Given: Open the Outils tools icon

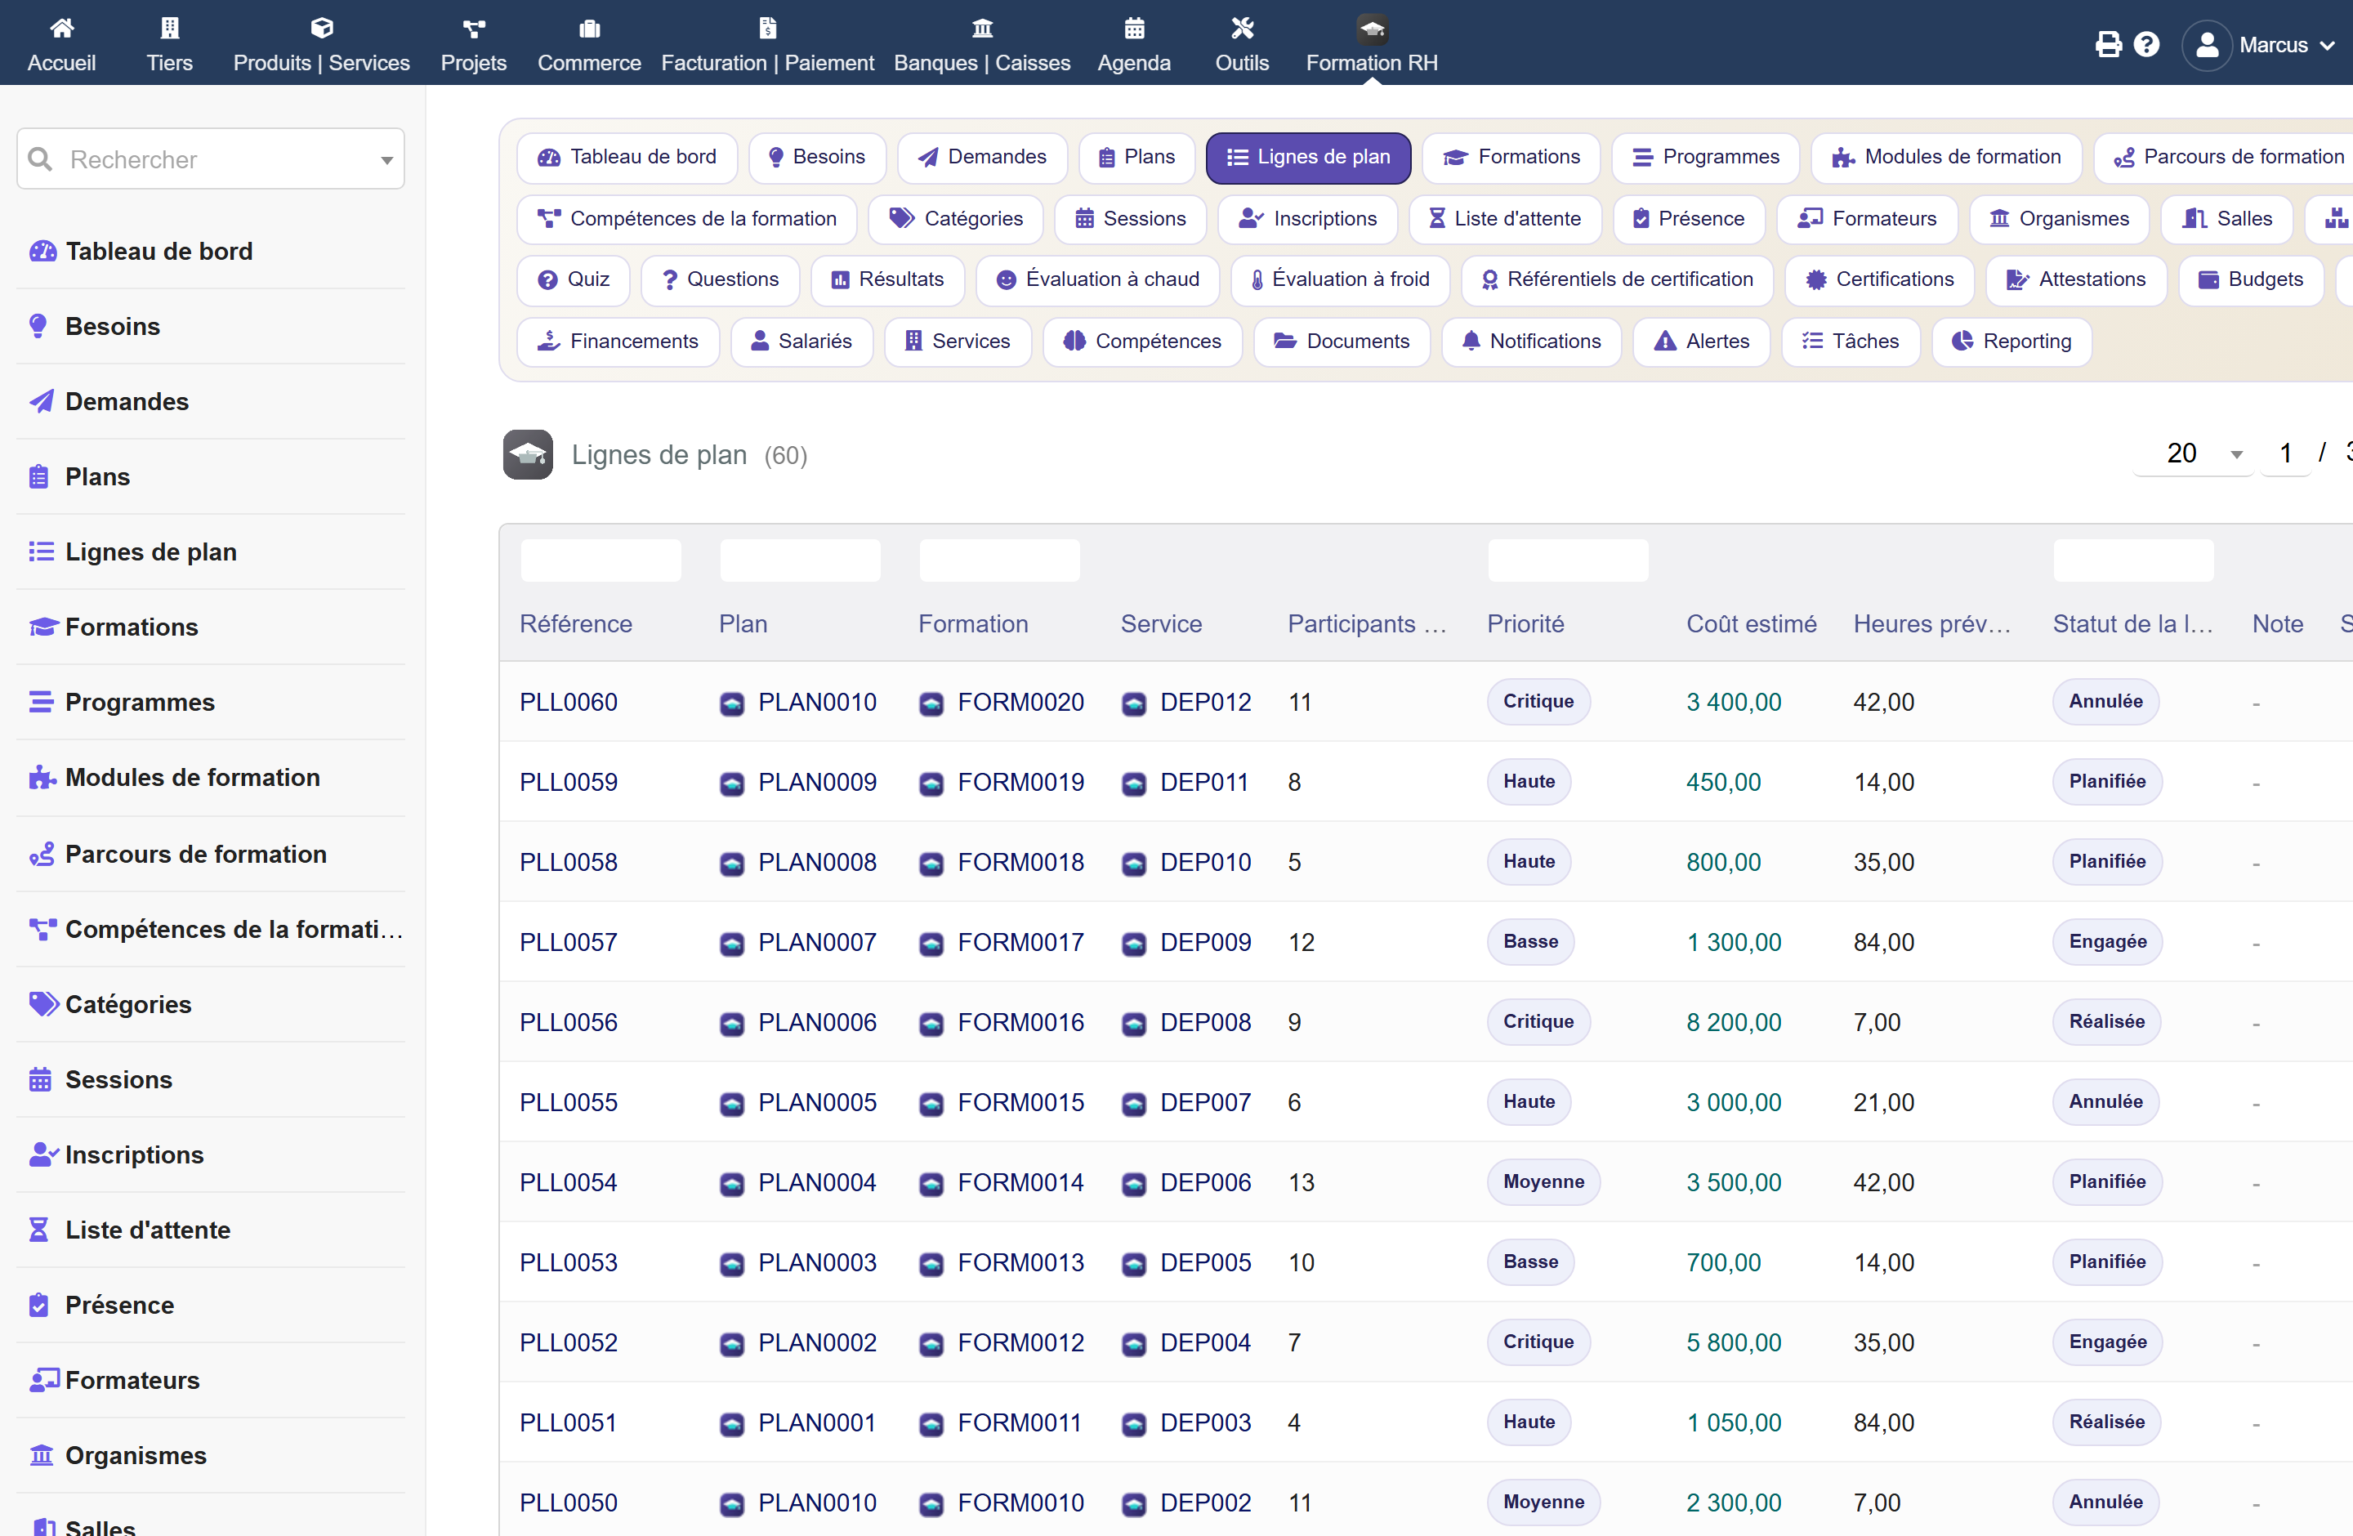Looking at the screenshot, I should (x=1242, y=28).
